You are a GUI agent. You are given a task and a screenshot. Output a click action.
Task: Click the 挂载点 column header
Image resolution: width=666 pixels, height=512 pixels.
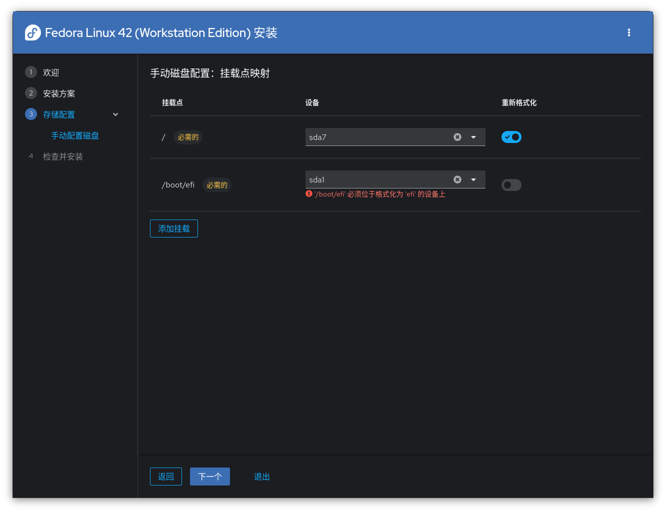click(x=172, y=102)
